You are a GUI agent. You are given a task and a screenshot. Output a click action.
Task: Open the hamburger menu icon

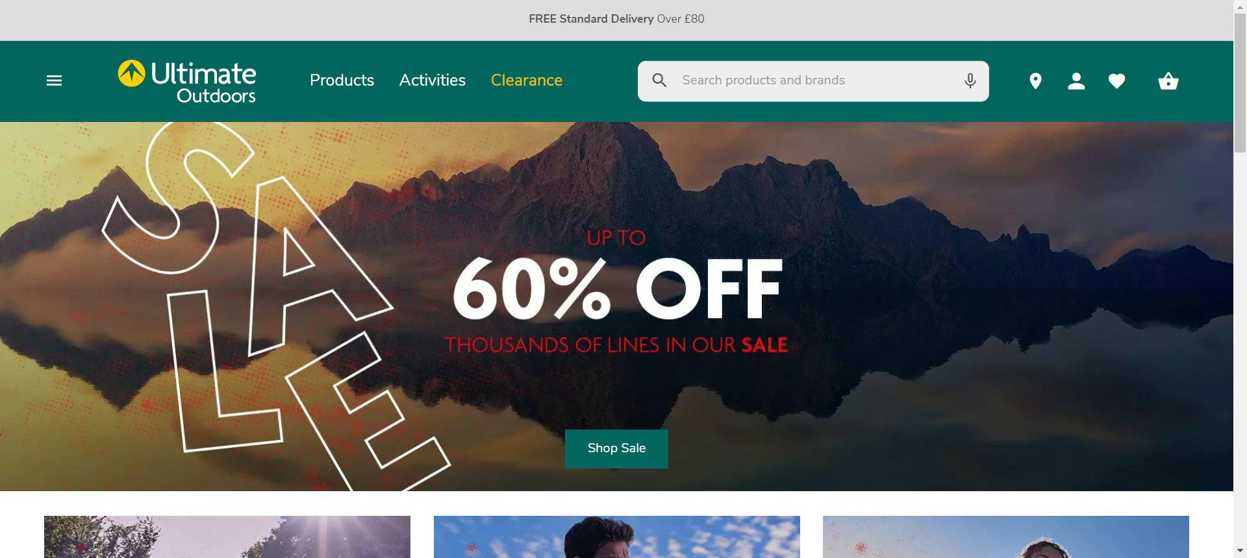point(54,80)
